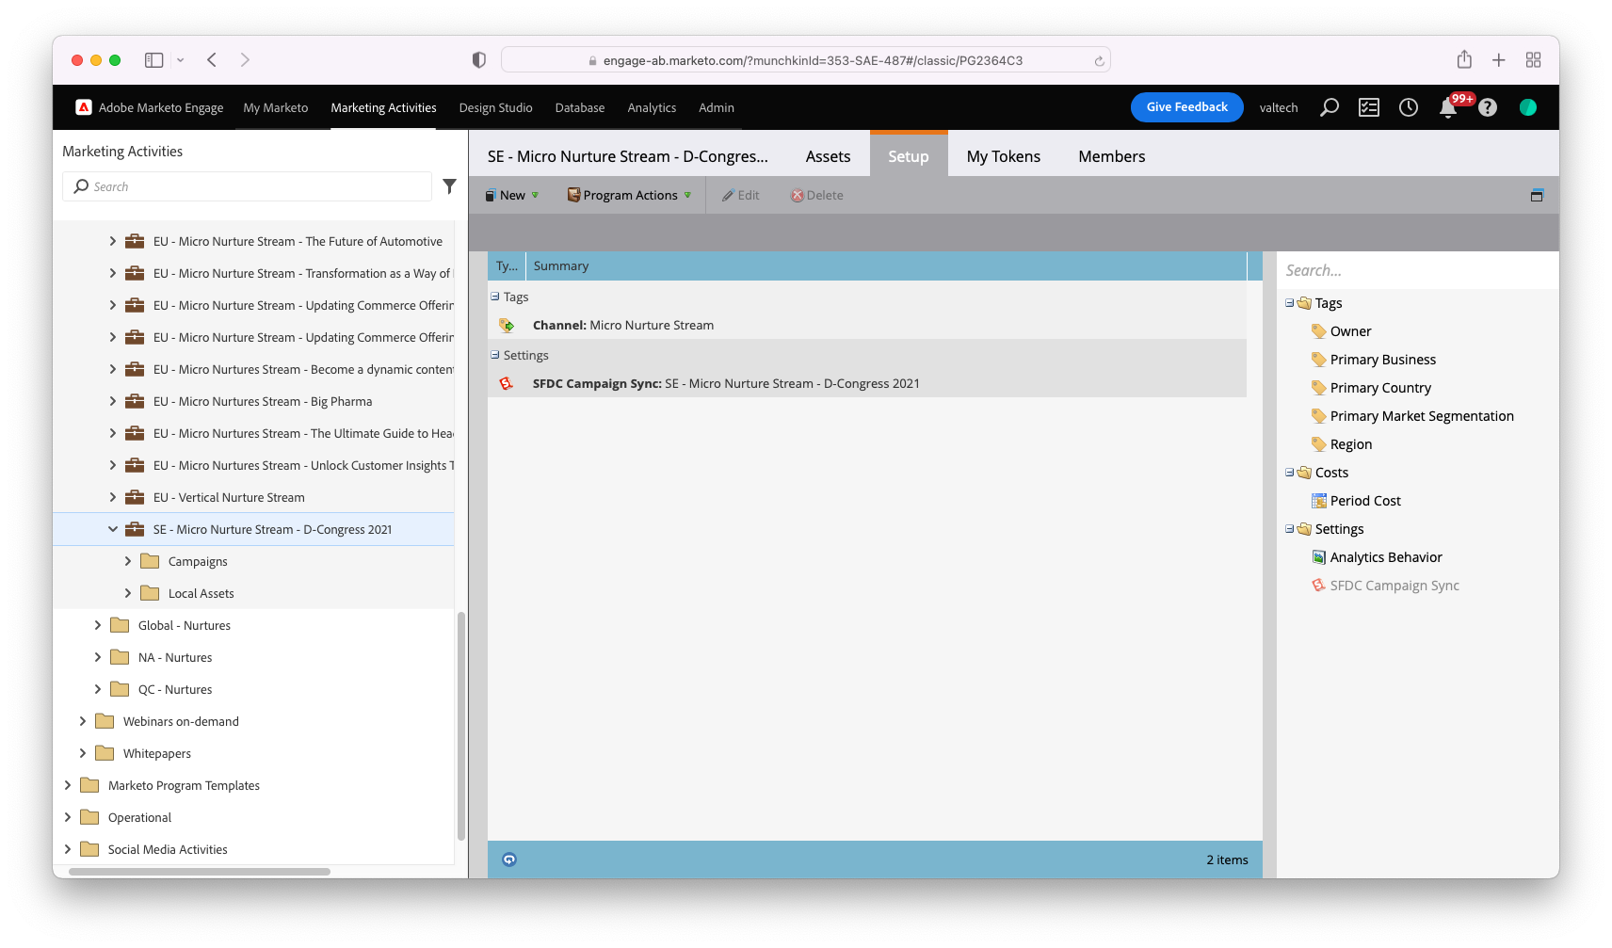Open Database in top navigation

[580, 107]
